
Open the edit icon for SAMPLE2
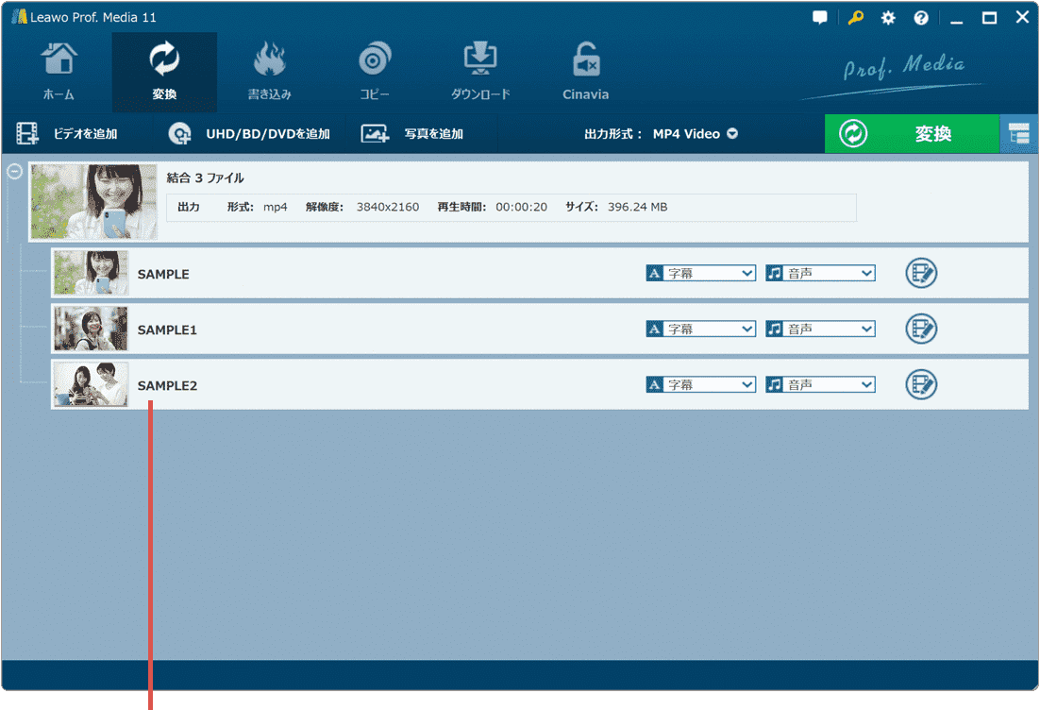pyautogui.click(x=920, y=384)
